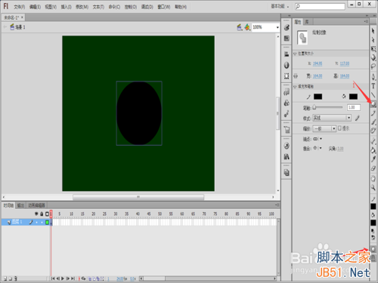Select the black arrow Selection tool

point(373,31)
